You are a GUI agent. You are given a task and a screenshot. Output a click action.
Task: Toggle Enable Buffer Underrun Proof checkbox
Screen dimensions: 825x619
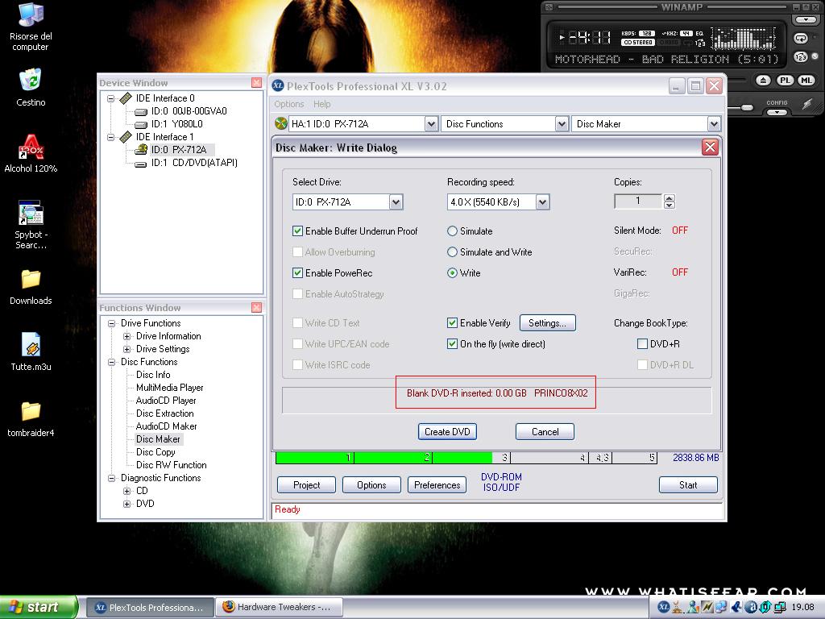point(298,231)
